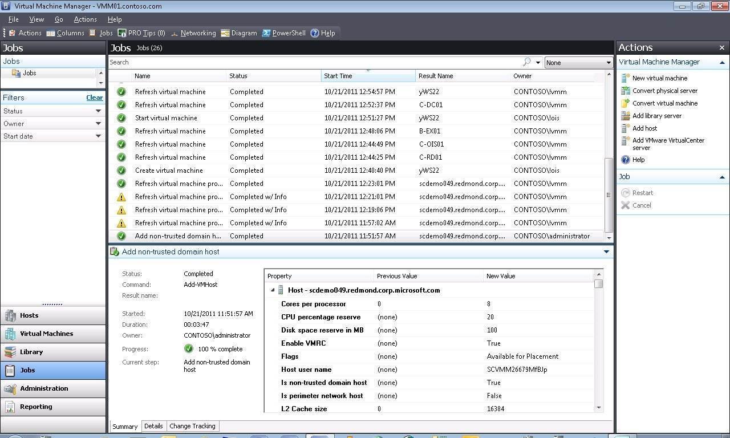730x438 pixels.
Task: Open the Actions menu
Action: tap(86, 19)
